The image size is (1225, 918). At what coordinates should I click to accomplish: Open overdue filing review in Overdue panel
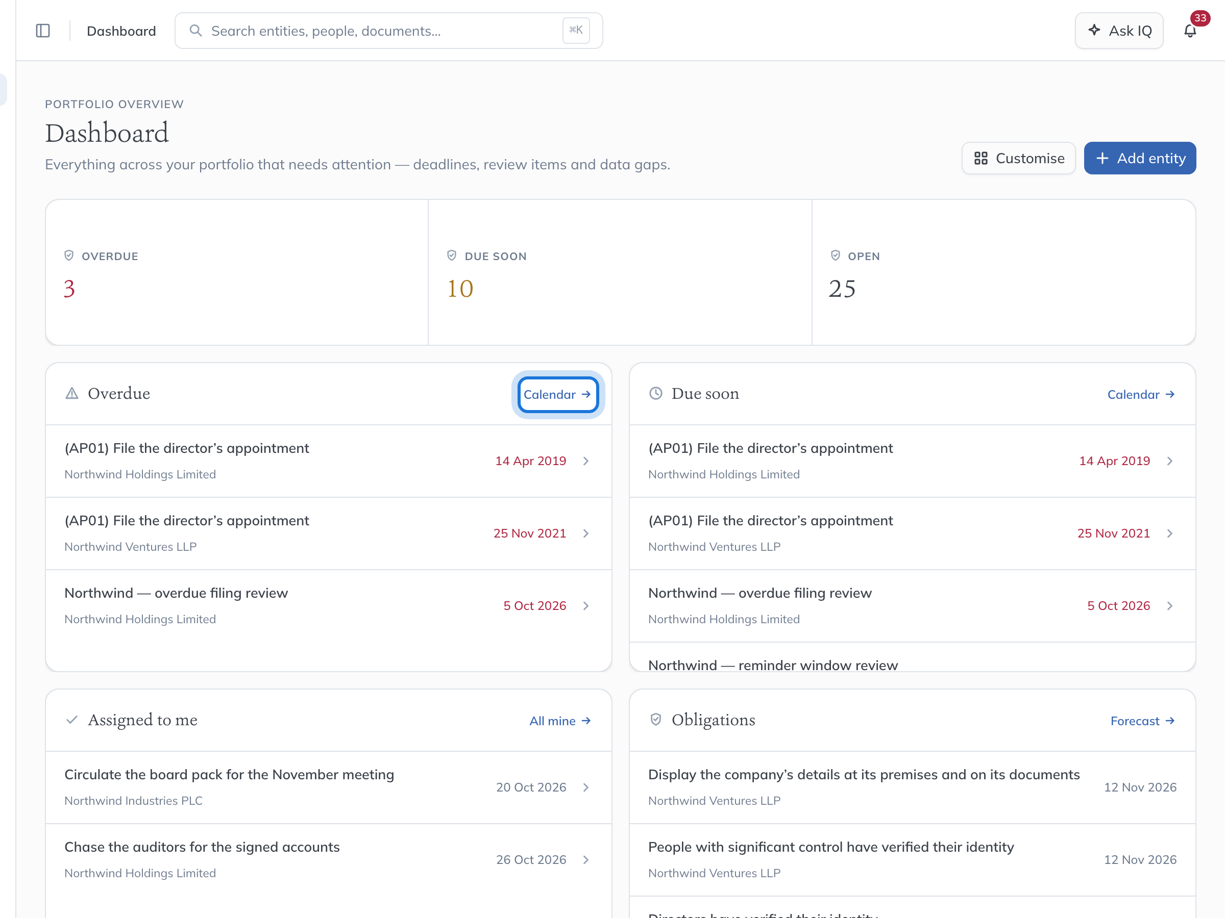point(328,606)
